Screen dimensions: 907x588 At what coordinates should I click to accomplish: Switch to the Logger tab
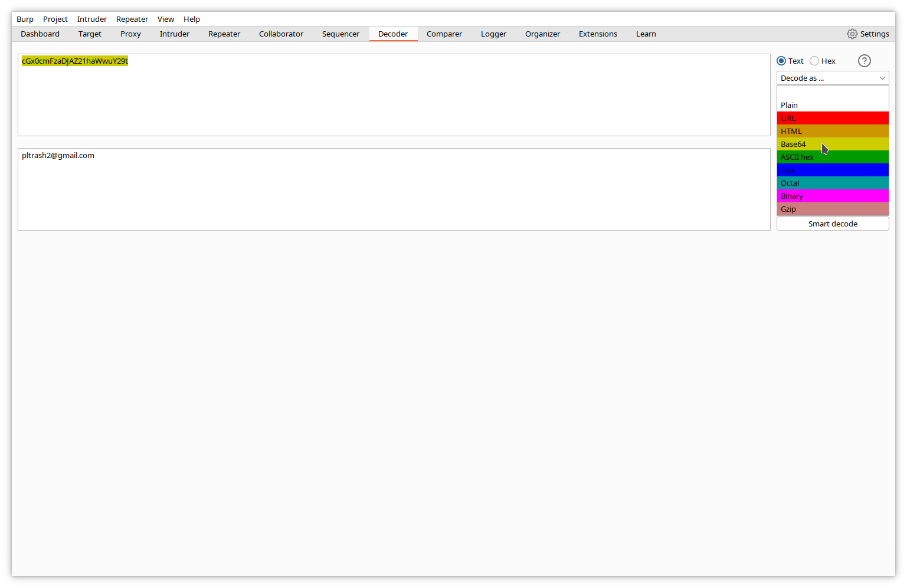tap(493, 34)
